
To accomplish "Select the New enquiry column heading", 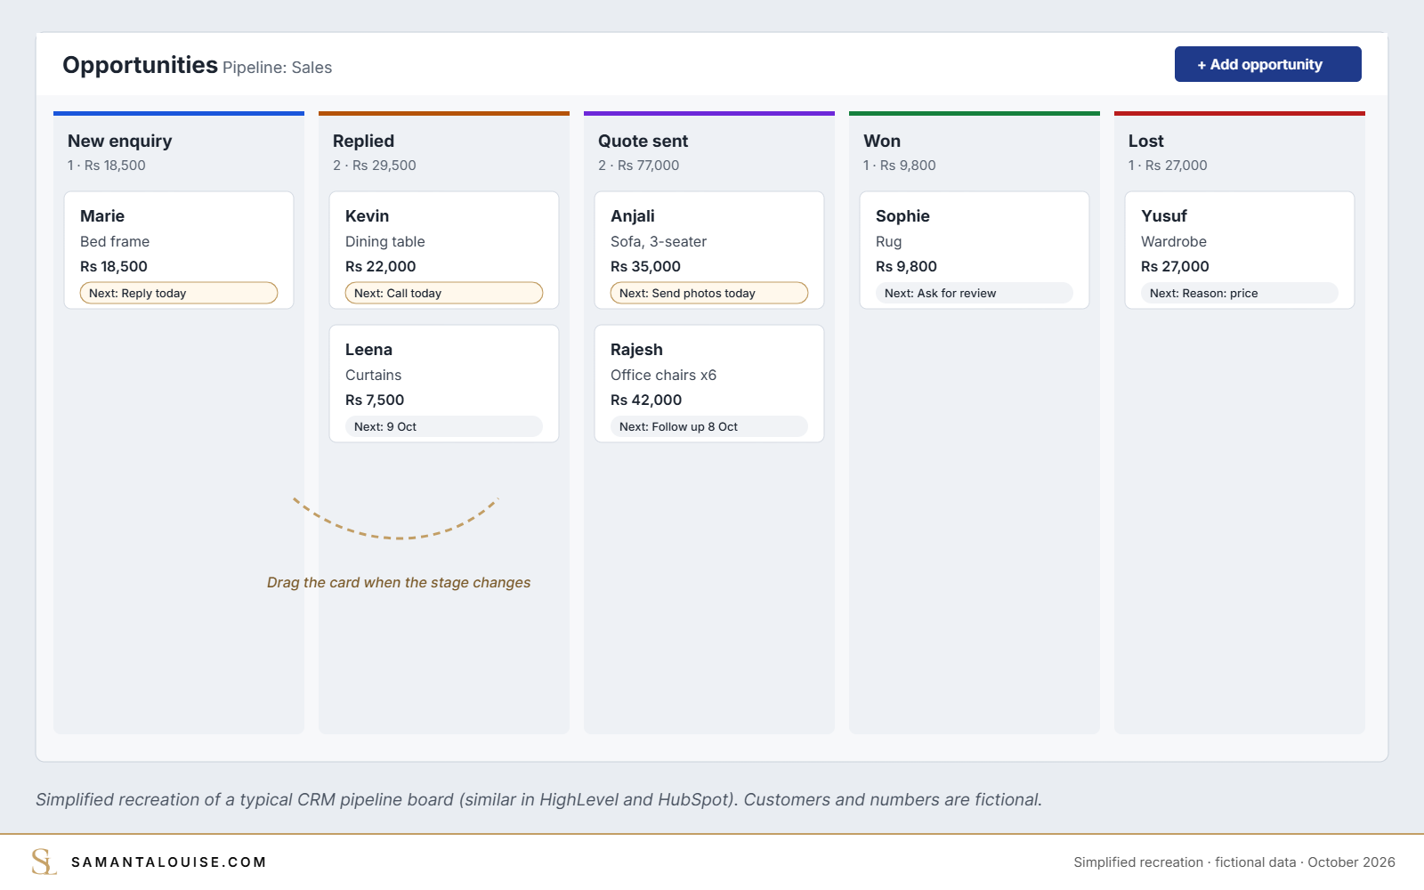I will (x=120, y=141).
